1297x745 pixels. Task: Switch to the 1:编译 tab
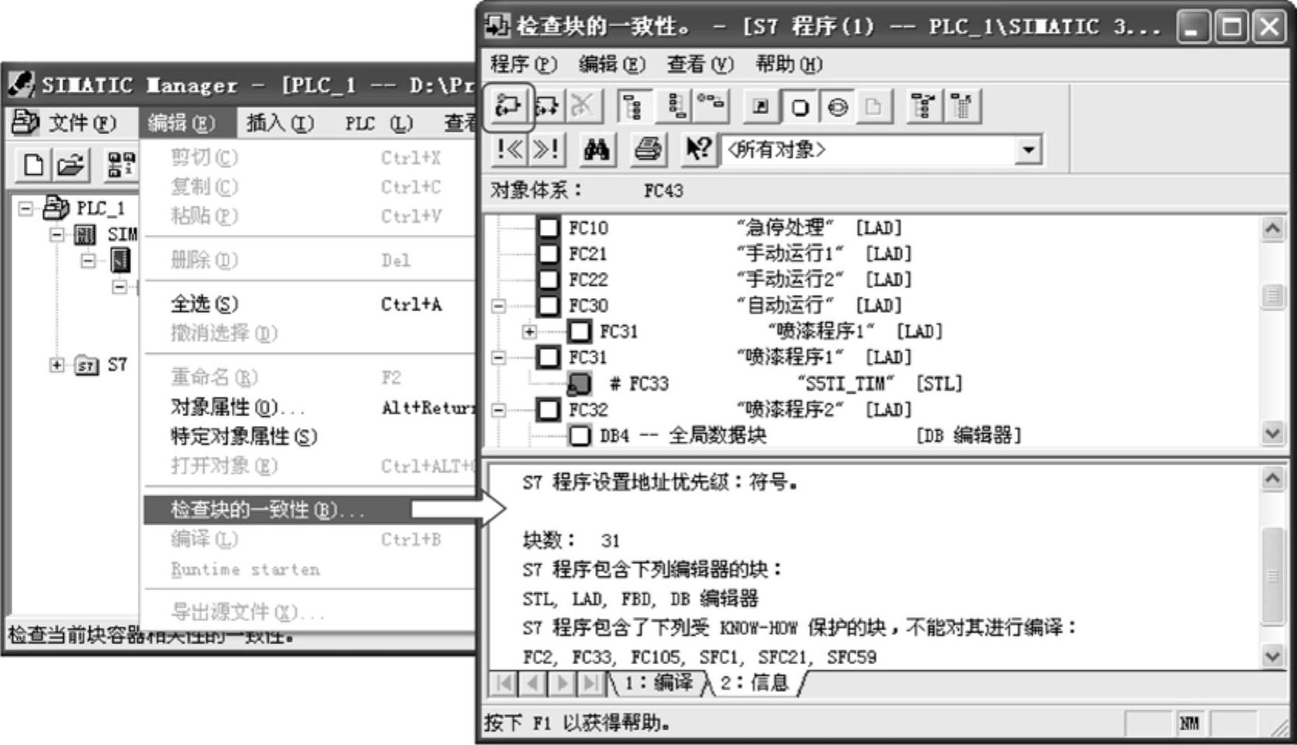(x=659, y=683)
